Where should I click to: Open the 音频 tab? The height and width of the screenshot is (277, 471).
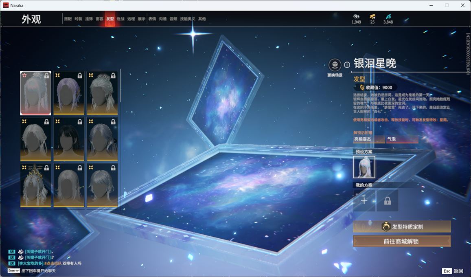(x=173, y=19)
